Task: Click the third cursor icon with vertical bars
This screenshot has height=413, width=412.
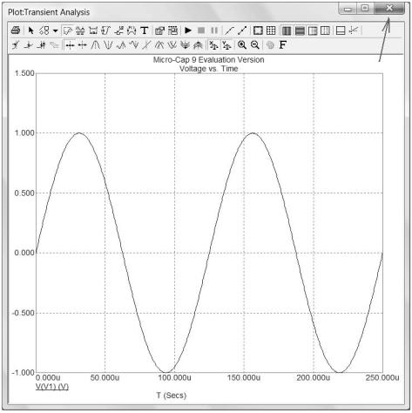Action: (x=41, y=44)
